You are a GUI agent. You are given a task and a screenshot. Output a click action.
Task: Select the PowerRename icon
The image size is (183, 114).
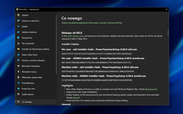click(18, 83)
